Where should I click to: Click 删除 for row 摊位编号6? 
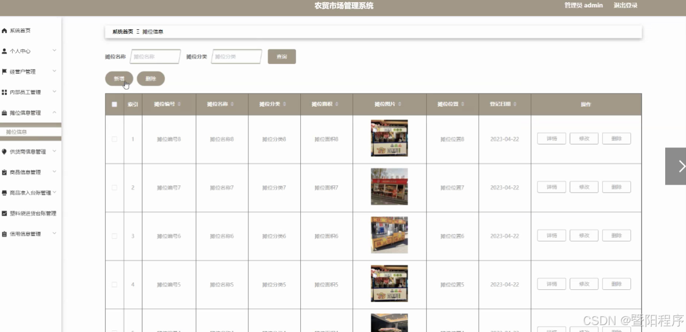tap(617, 235)
